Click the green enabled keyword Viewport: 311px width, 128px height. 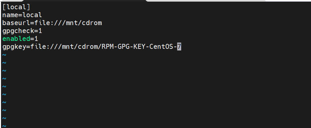pyautogui.click(x=16, y=39)
